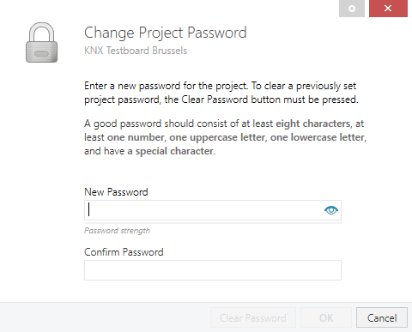Click the Confirm Password label
Viewport: 412px width, 332px height.
[124, 252]
